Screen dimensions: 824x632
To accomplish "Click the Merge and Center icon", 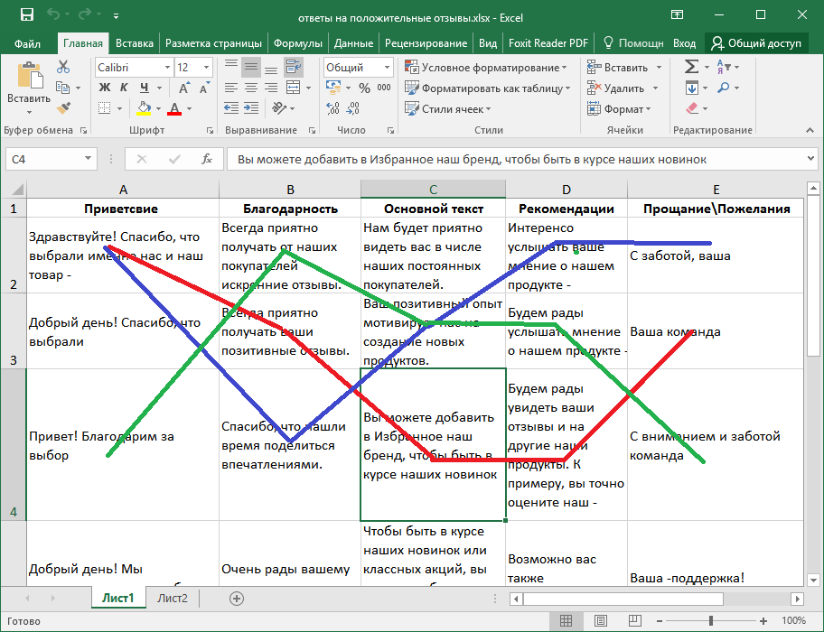I will coord(293,88).
